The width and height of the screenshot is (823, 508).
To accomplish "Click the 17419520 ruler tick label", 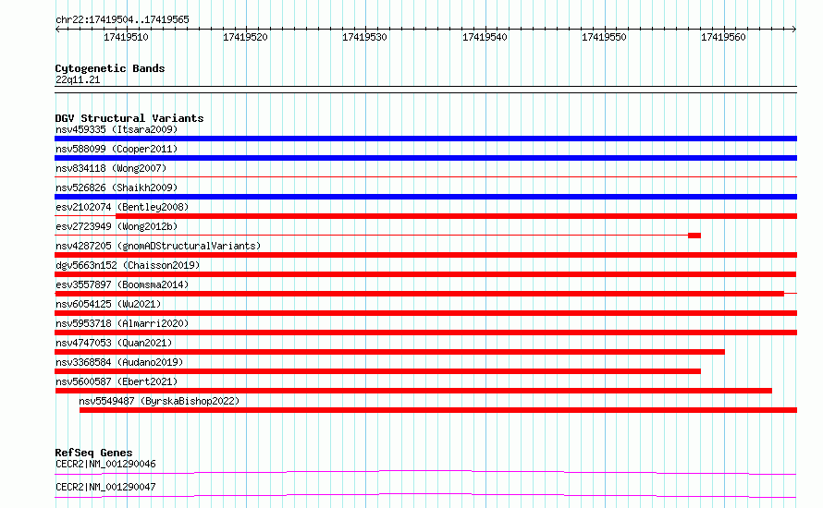I will 245,37.
